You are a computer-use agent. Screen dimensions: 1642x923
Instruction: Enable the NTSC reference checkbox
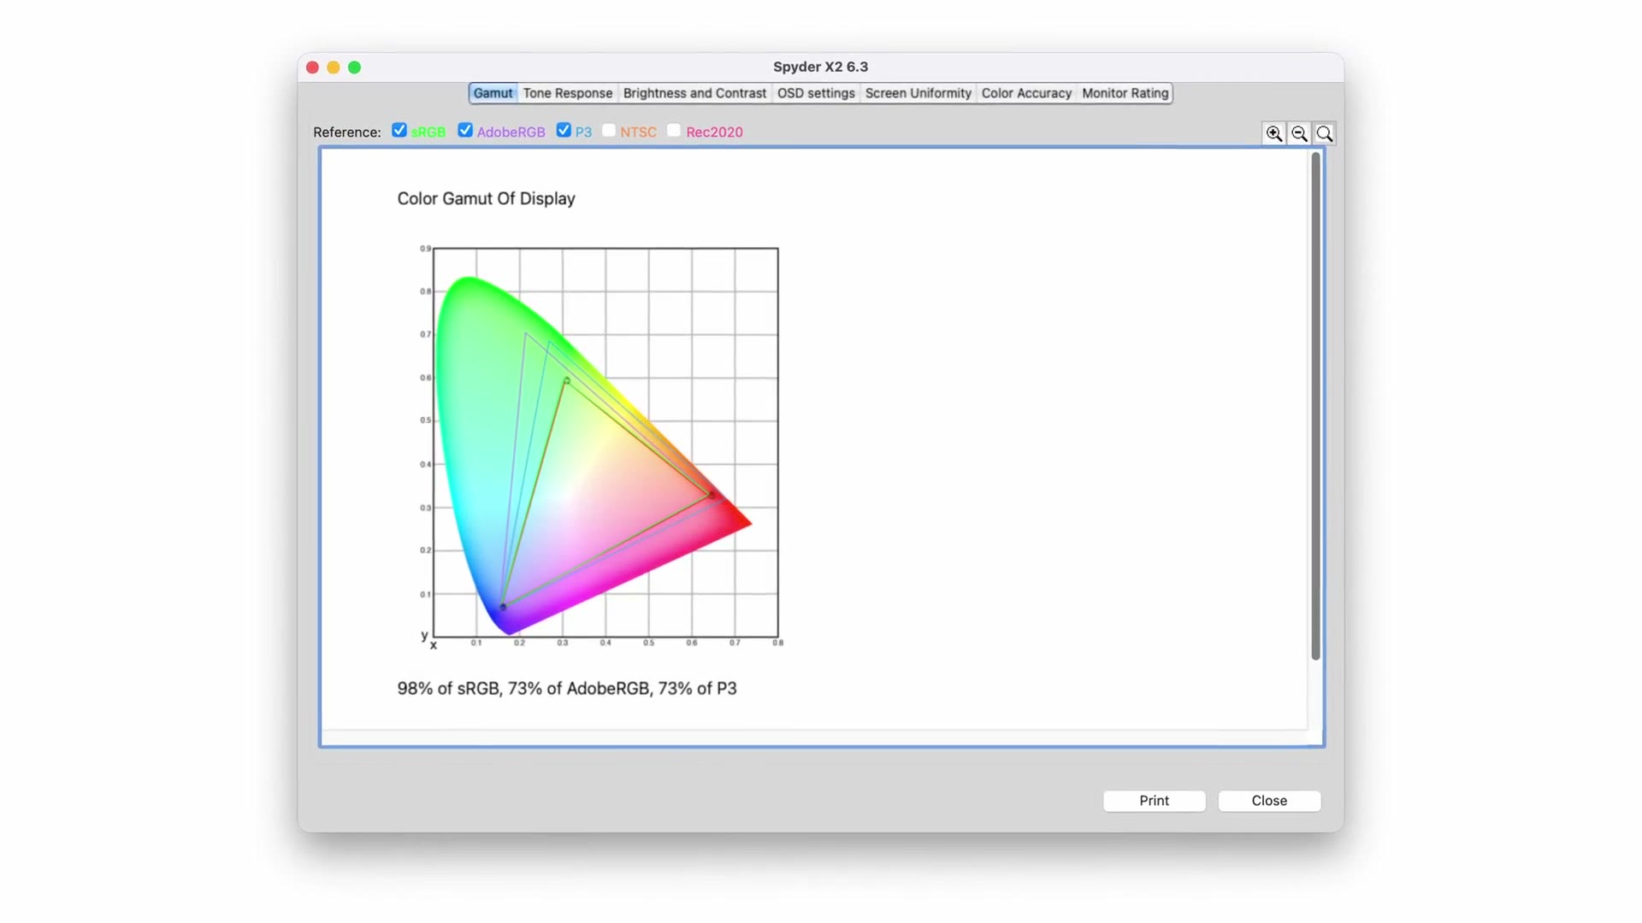pyautogui.click(x=609, y=130)
